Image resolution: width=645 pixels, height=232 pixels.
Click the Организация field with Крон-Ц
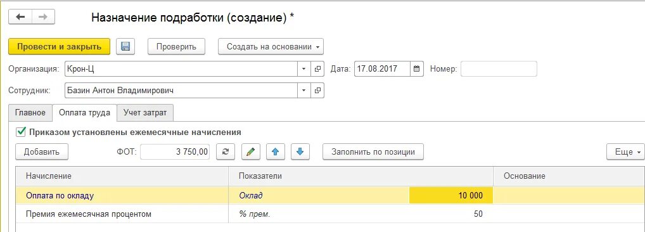(181, 68)
